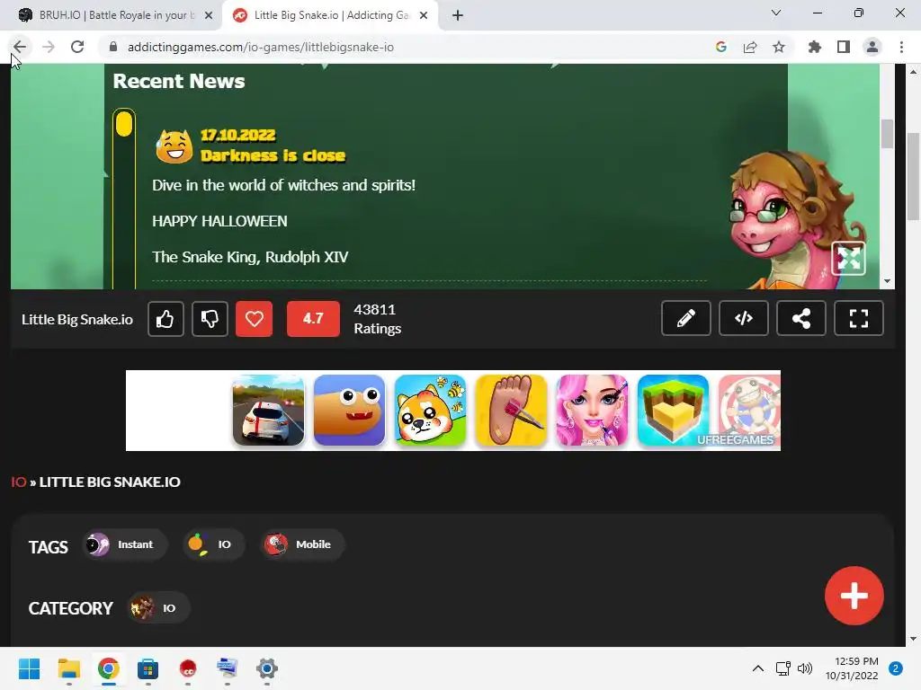View site info via lock icon
The image size is (921, 690).
pos(113,47)
